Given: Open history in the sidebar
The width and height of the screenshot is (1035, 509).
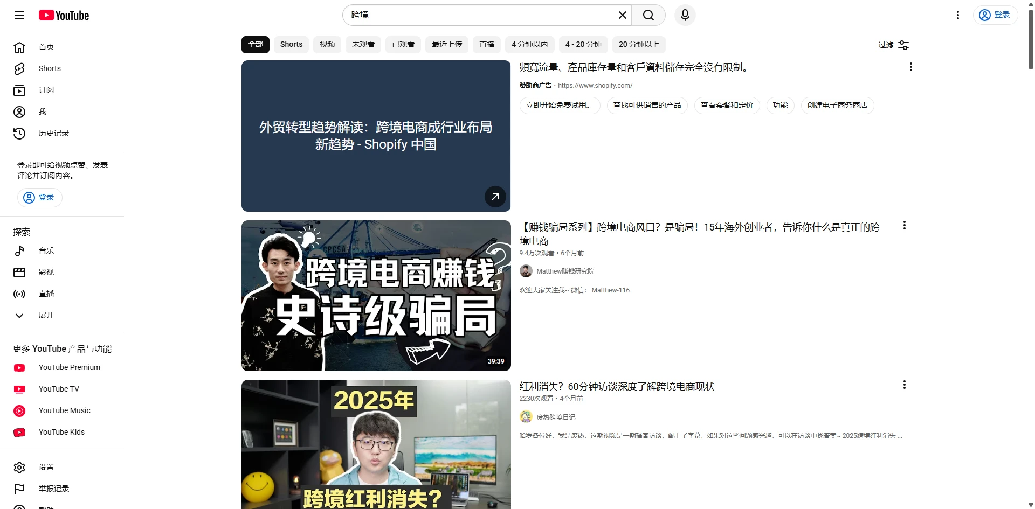Looking at the screenshot, I should coord(53,133).
